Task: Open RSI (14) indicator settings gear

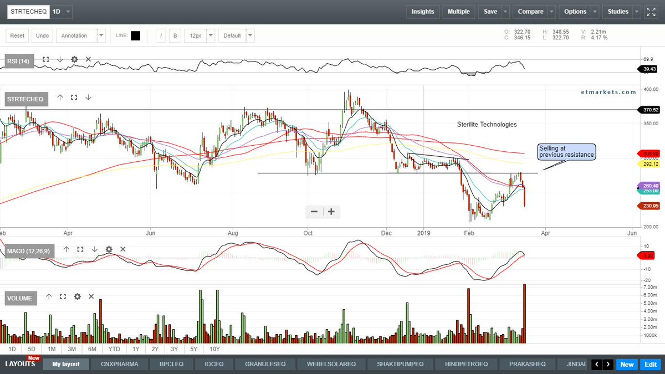Action: pyautogui.click(x=74, y=59)
